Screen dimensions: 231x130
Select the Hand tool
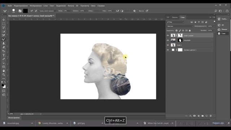coord(4,71)
